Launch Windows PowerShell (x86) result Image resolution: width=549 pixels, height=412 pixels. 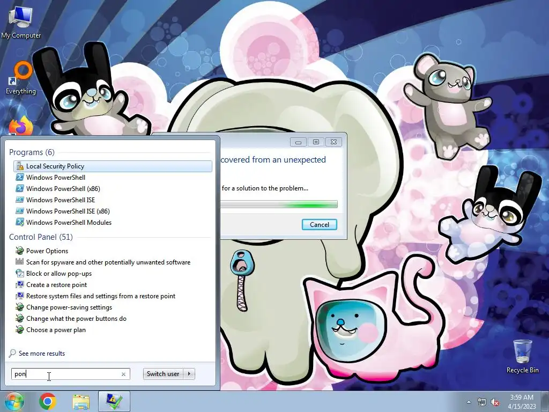113,188
